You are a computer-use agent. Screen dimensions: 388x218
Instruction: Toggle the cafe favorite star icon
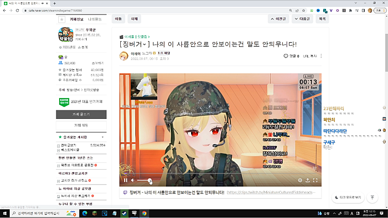(x=62, y=19)
